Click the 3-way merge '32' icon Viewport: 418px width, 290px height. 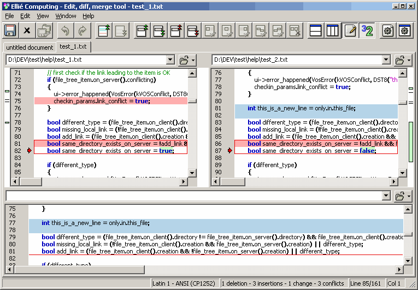[x=367, y=31]
